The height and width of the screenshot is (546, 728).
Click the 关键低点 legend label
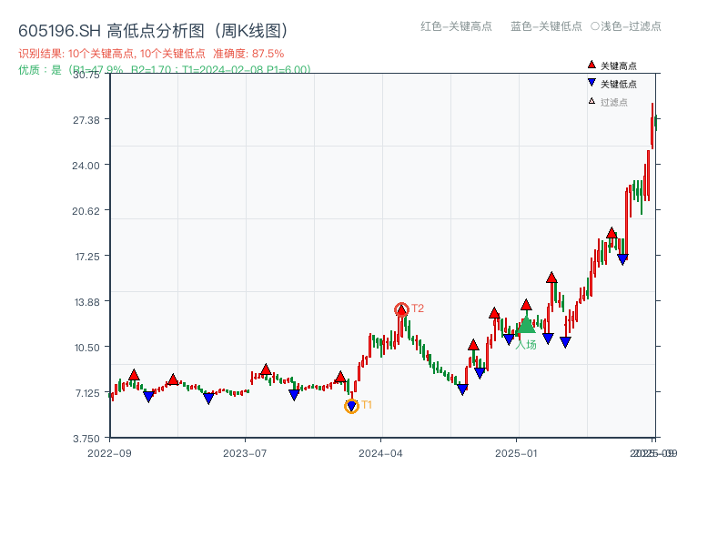[x=619, y=84]
